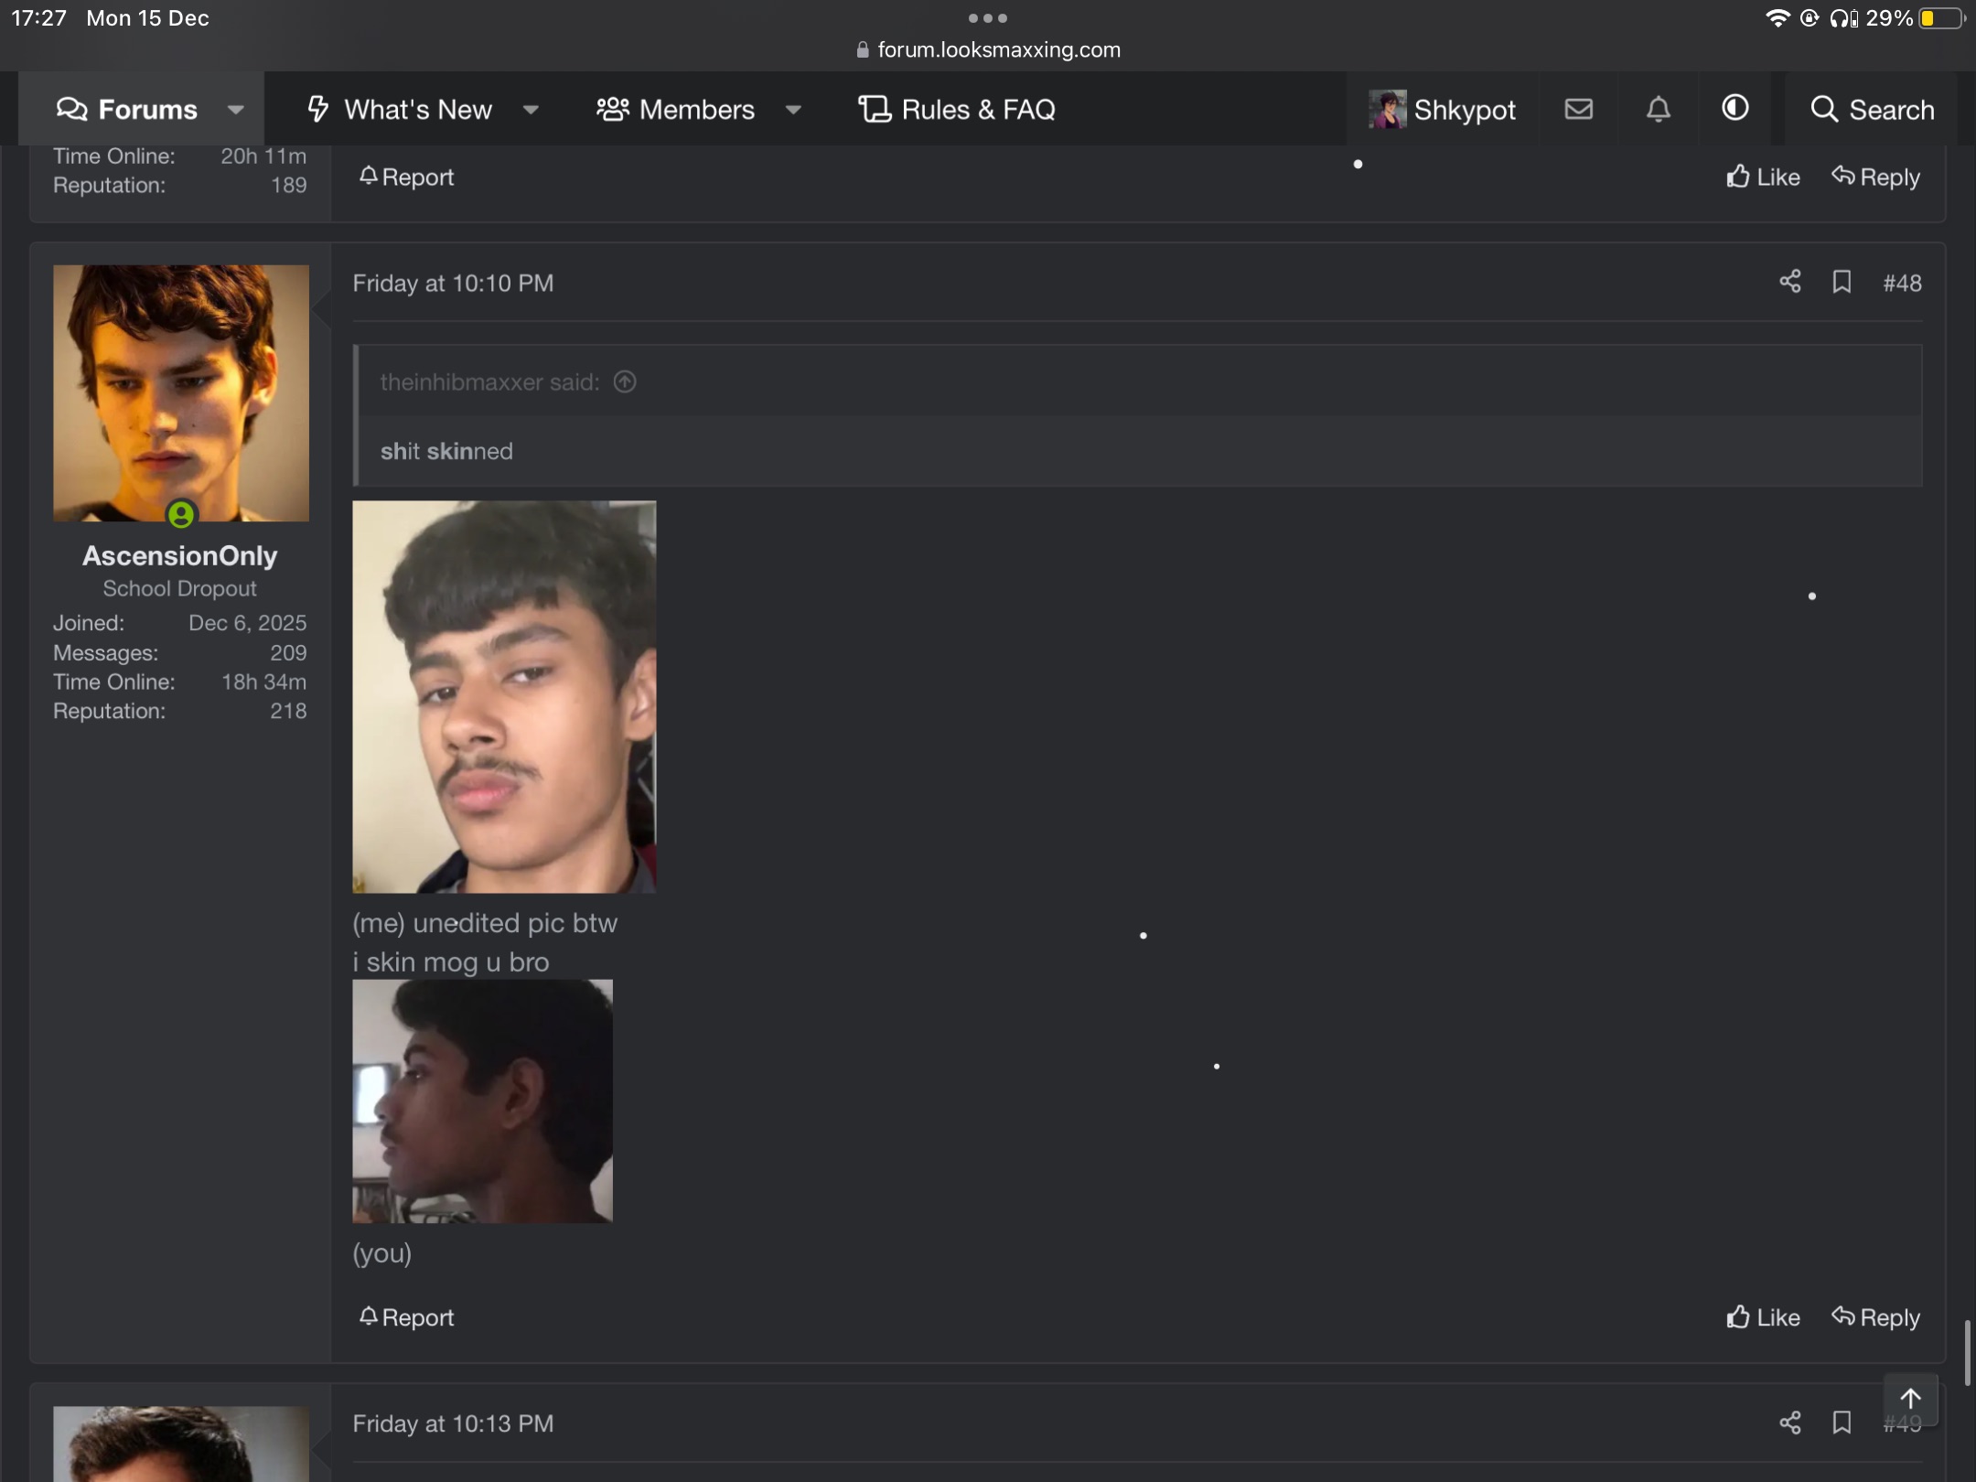Open the first attached face photo thumbnail
The width and height of the screenshot is (1976, 1482).
pos(504,696)
